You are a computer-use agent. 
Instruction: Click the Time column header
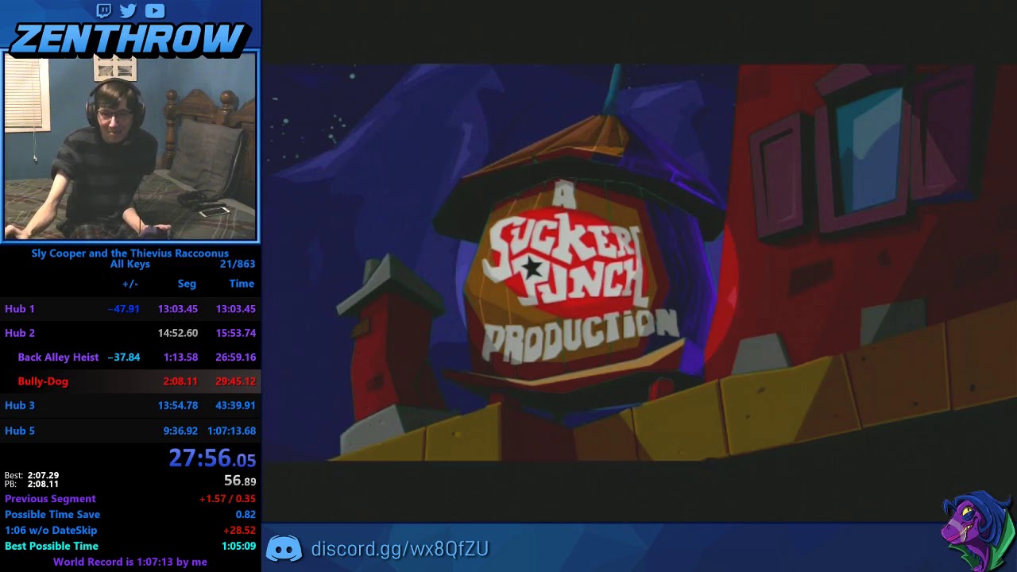point(242,284)
